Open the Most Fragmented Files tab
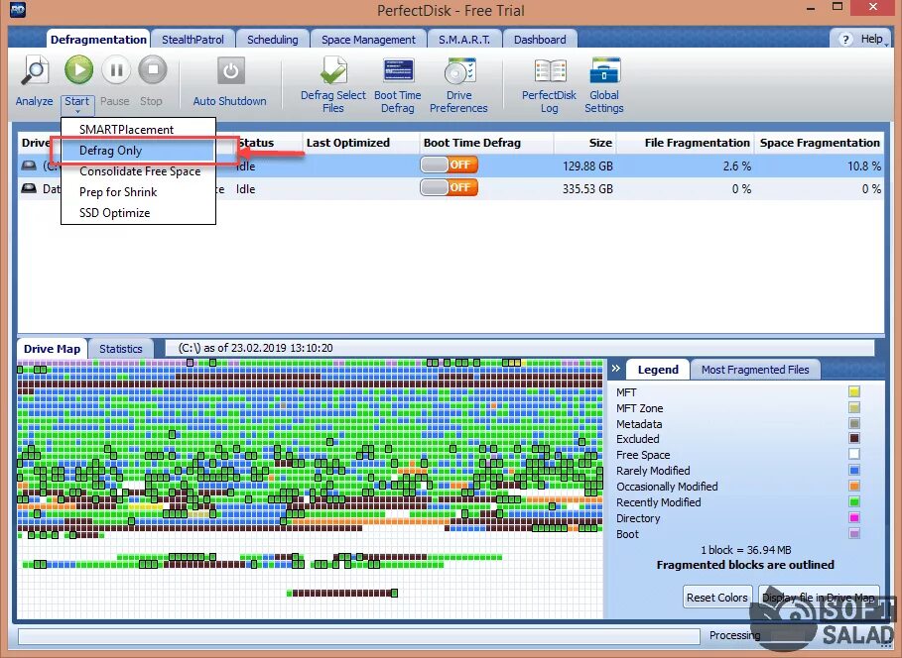Image resolution: width=902 pixels, height=658 pixels. coord(755,370)
